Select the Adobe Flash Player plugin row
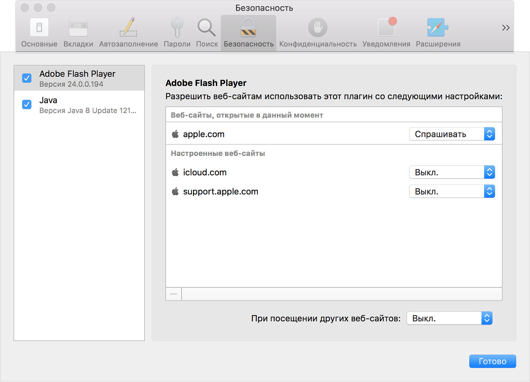 pyautogui.click(x=79, y=78)
